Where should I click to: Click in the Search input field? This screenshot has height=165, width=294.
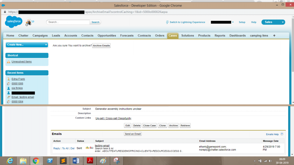[68, 22]
